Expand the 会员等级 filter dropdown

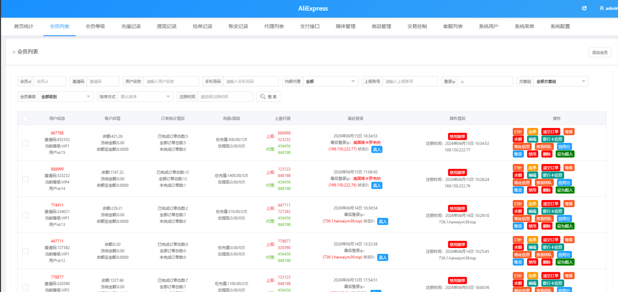coord(66,97)
